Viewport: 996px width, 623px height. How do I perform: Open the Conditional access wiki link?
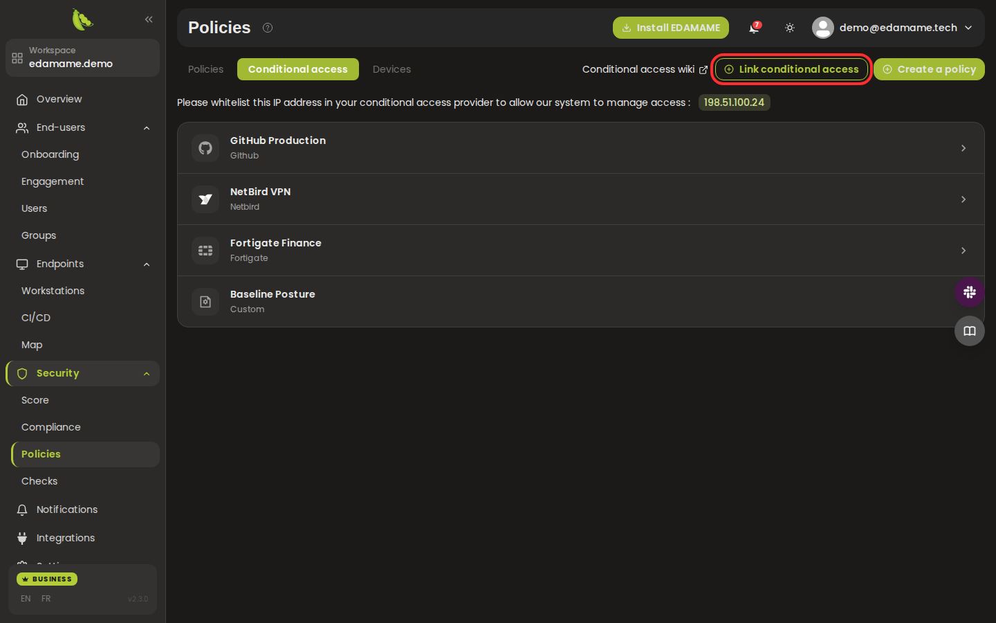[x=645, y=69]
